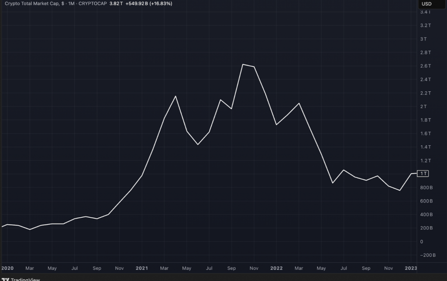Click the 2 T price axis label
The height and width of the screenshot is (281, 447).
[x=423, y=106]
